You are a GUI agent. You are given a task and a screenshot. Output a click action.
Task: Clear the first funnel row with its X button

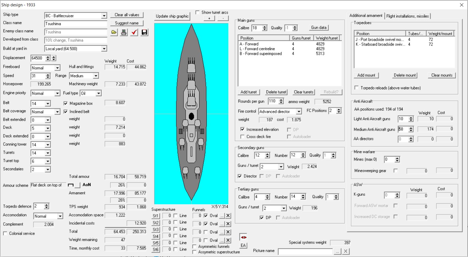click(x=228, y=216)
